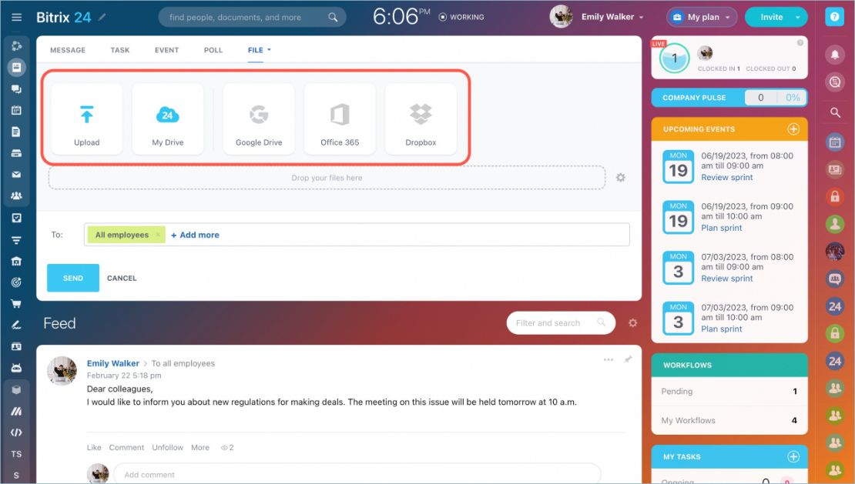This screenshot has width=855, height=484.
Task: Open Emily Walker profile link in post
Action: pyautogui.click(x=113, y=363)
